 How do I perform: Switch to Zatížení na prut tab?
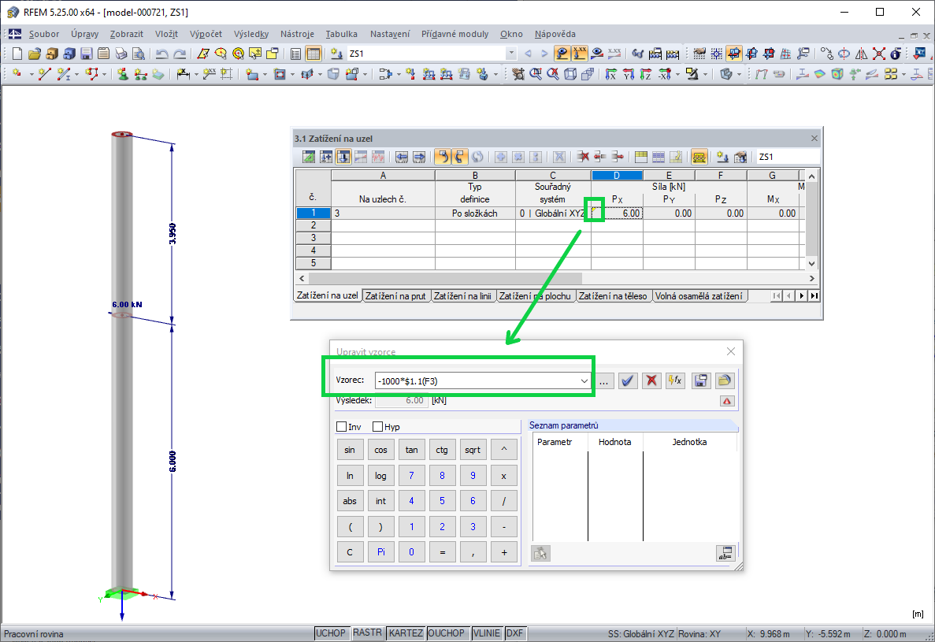[395, 295]
